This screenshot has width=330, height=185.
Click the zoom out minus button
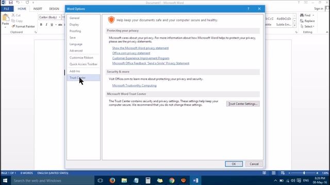289,173
